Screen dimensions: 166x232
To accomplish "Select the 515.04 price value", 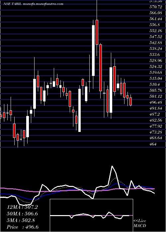I will point(155,79).
